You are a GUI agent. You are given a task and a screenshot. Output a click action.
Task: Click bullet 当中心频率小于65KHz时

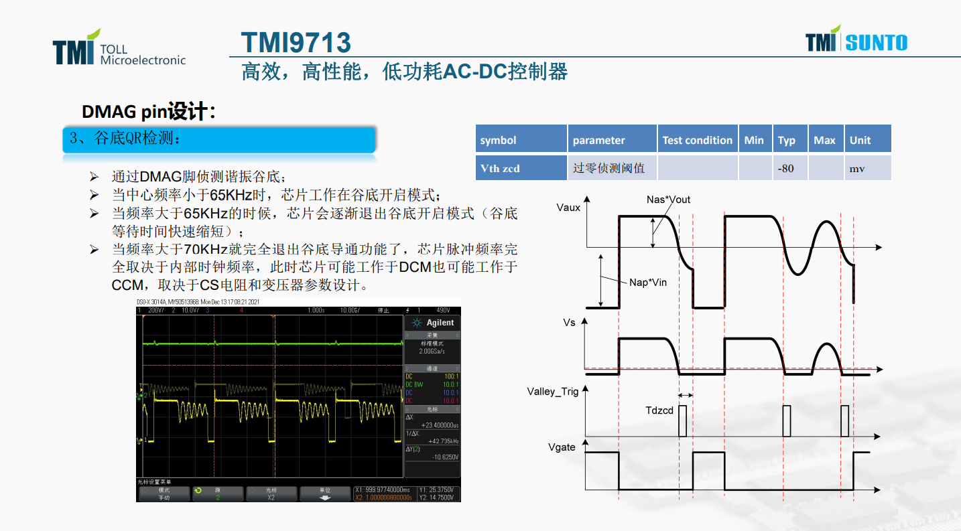(x=275, y=196)
